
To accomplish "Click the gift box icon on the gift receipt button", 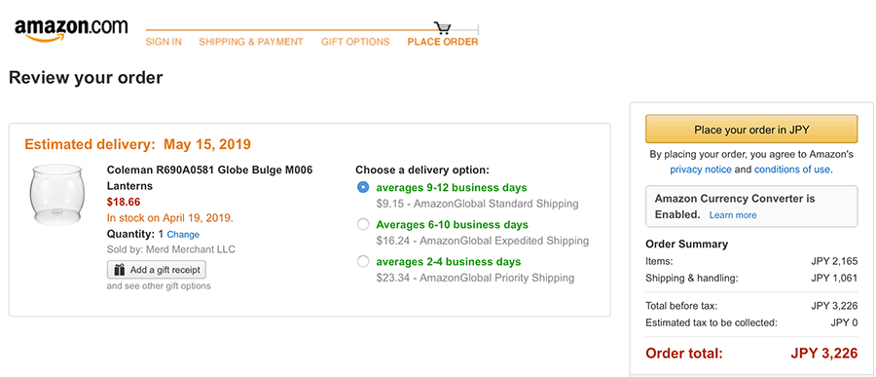I will pyautogui.click(x=119, y=270).
